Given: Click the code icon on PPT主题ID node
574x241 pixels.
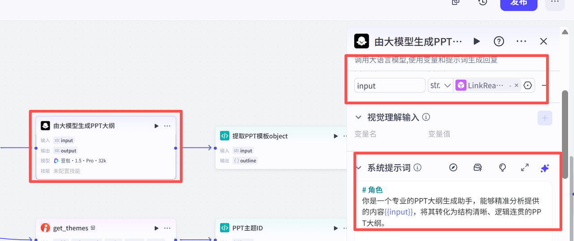Looking at the screenshot, I should (x=225, y=228).
